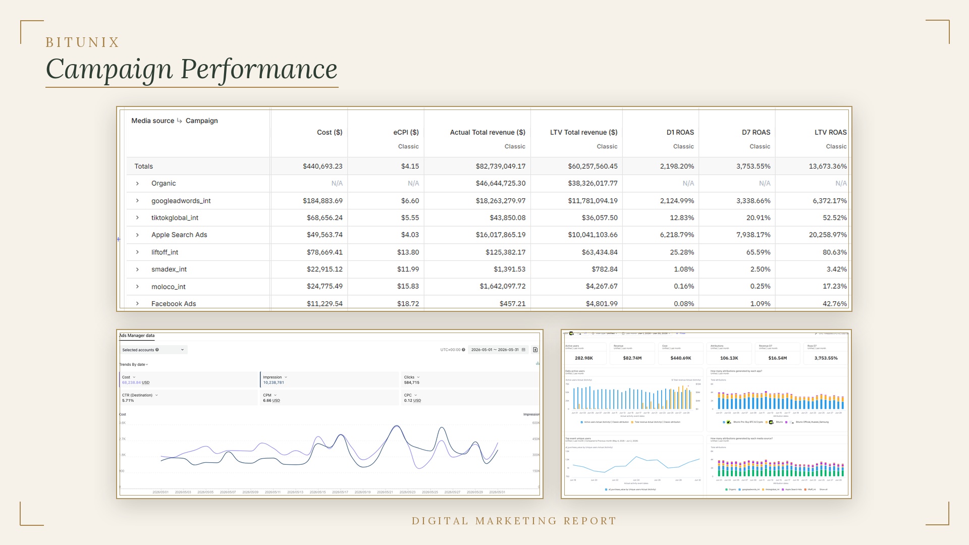Click the 3,753.55% Roas D7 card
The height and width of the screenshot is (545, 969).
(x=826, y=353)
